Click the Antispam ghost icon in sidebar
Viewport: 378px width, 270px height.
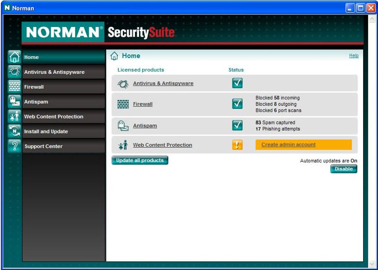[14, 101]
